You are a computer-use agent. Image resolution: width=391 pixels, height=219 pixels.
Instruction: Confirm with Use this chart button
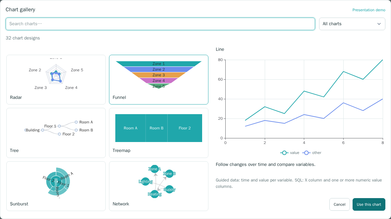(x=369, y=204)
